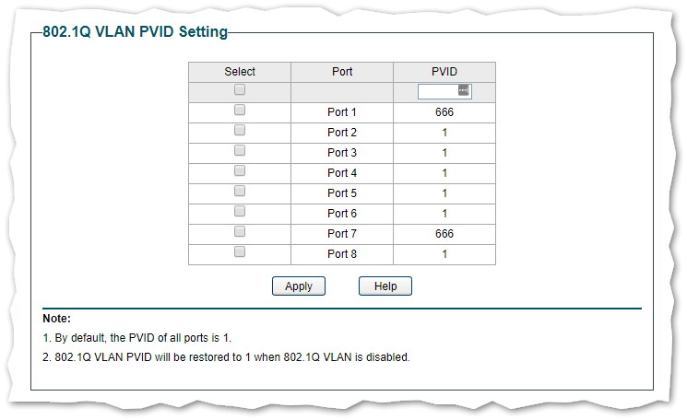Check the box for Port 7

[x=240, y=232]
